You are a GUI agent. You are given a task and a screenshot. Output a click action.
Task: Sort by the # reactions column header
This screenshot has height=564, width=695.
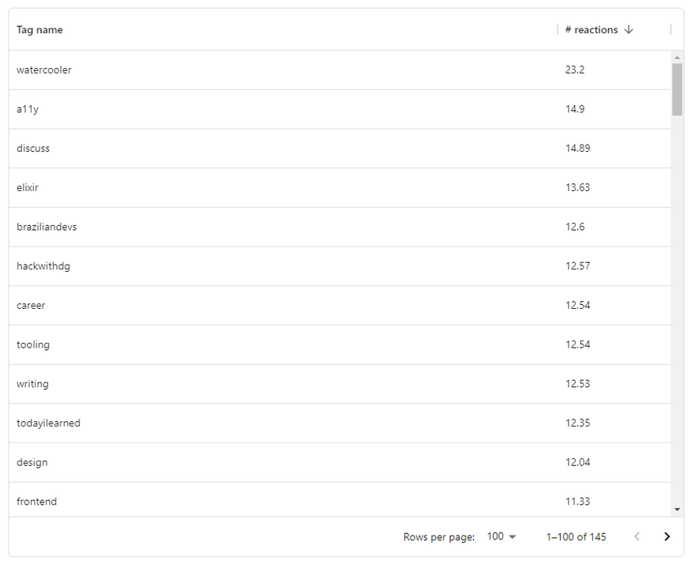[x=592, y=30]
